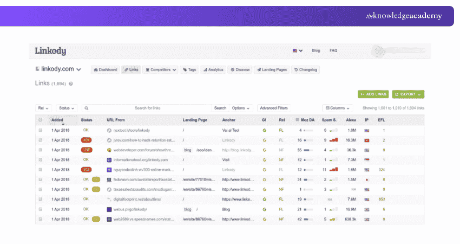The image size is (460, 244).
Task: Open the Changelog tab
Action: [305, 69]
